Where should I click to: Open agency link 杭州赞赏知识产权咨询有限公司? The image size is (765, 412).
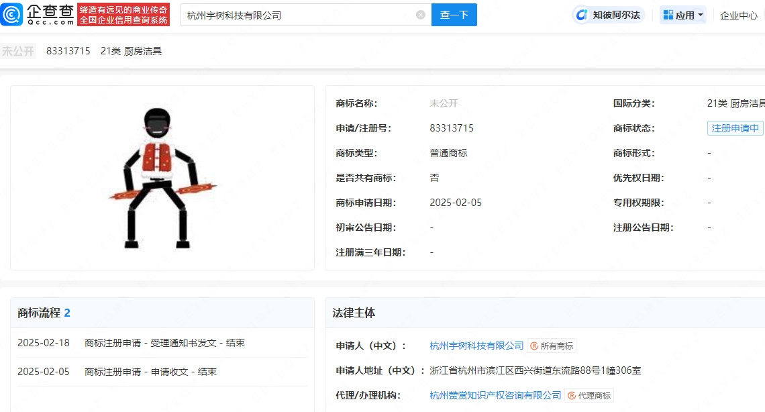495,395
